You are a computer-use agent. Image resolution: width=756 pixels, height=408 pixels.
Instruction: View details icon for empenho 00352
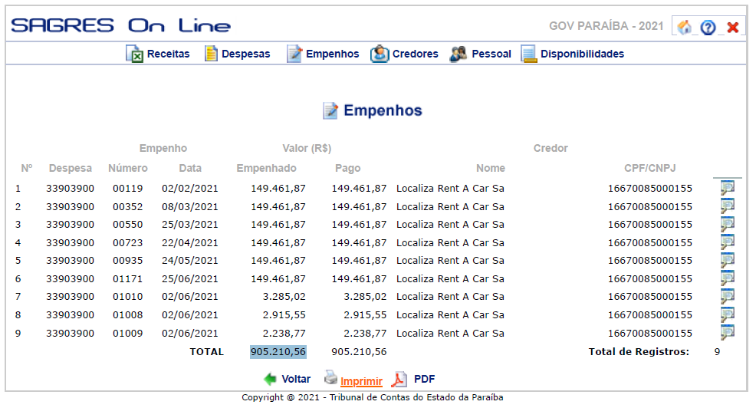[727, 206]
